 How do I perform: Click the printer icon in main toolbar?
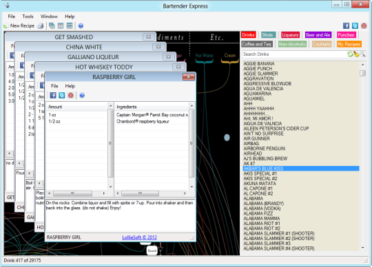pos(41,26)
